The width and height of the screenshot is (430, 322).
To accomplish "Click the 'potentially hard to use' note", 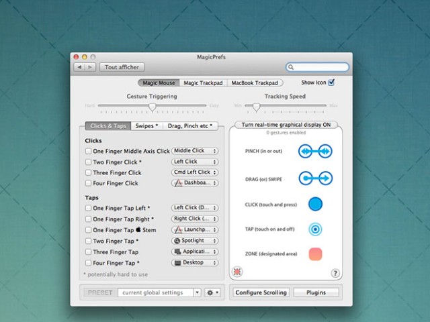I will point(116,274).
